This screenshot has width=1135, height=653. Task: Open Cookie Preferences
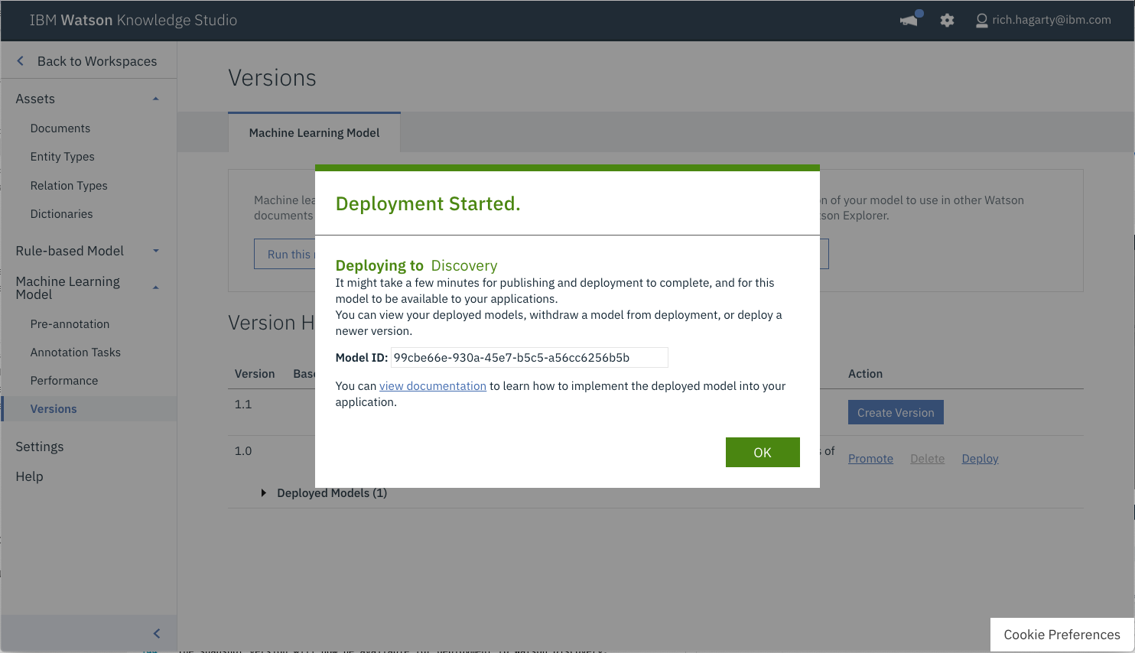tap(1062, 635)
